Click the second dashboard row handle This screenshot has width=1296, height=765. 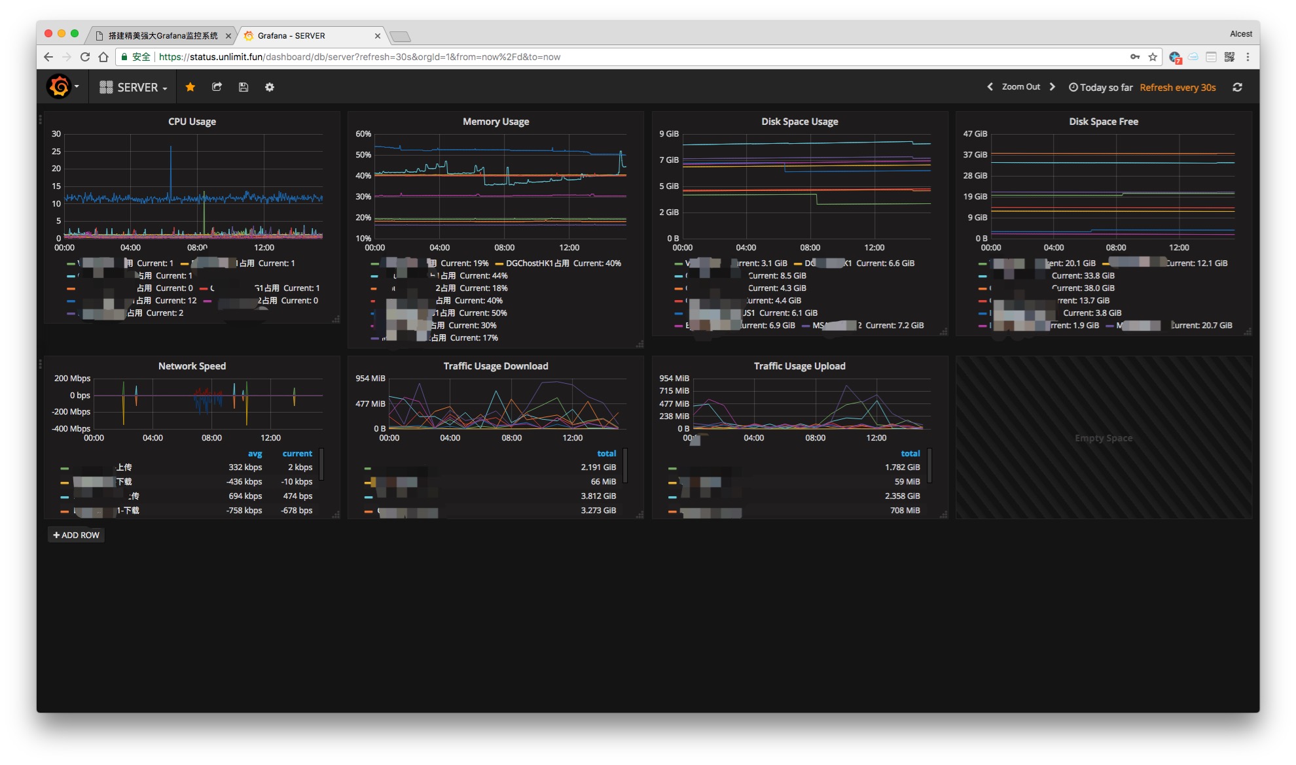[41, 364]
